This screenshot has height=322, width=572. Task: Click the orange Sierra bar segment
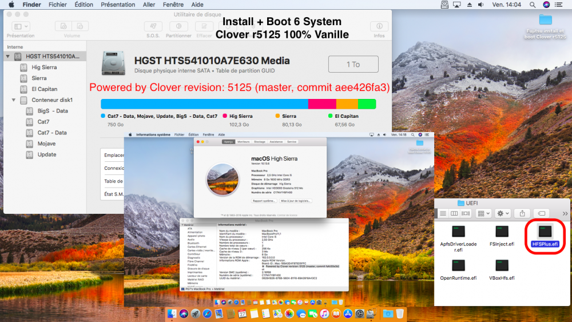(347, 104)
